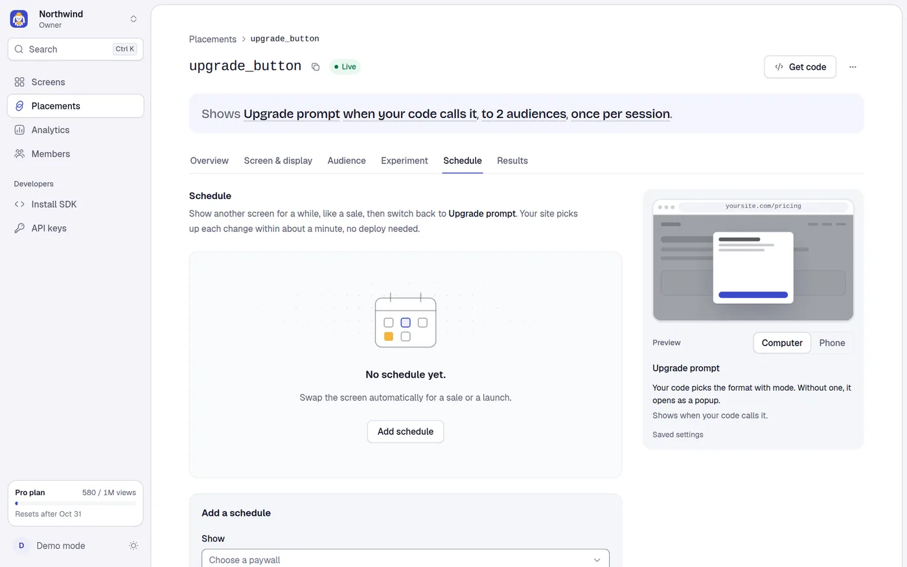Viewport: 907px width, 567px height.
Task: Click the Screens sidebar icon
Action: [19, 82]
